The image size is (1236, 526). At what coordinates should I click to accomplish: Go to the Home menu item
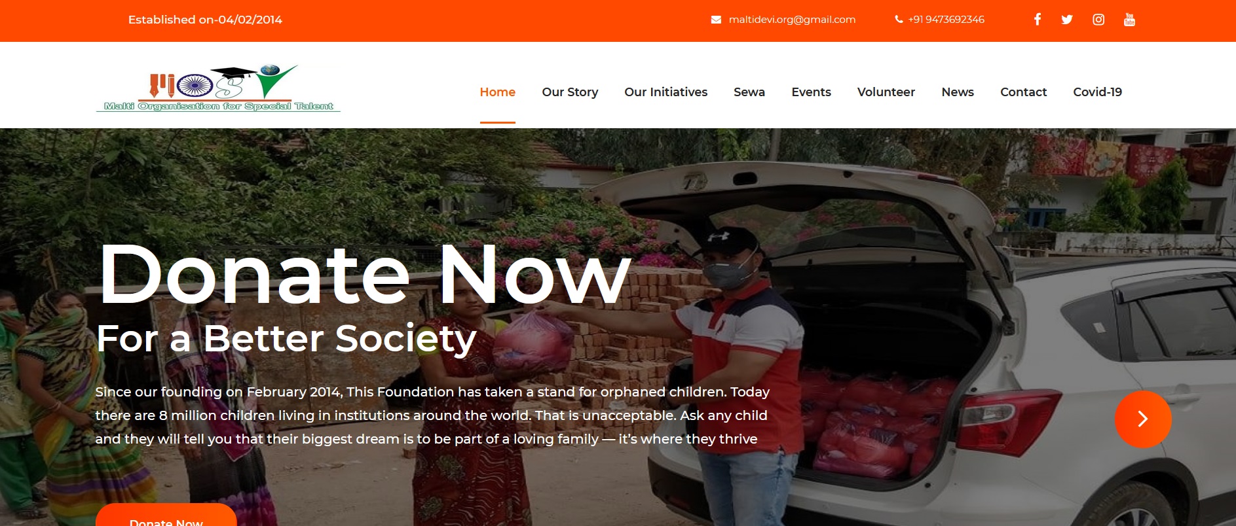click(x=497, y=92)
